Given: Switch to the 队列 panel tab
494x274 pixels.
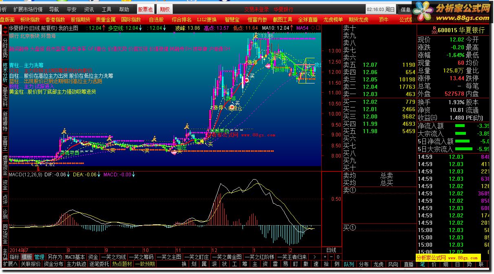Looking at the screenshot, I should pyautogui.click(x=349, y=264).
